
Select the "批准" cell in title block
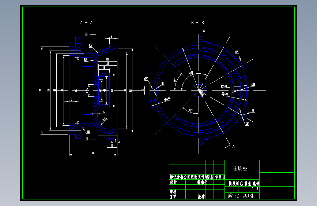201,197
